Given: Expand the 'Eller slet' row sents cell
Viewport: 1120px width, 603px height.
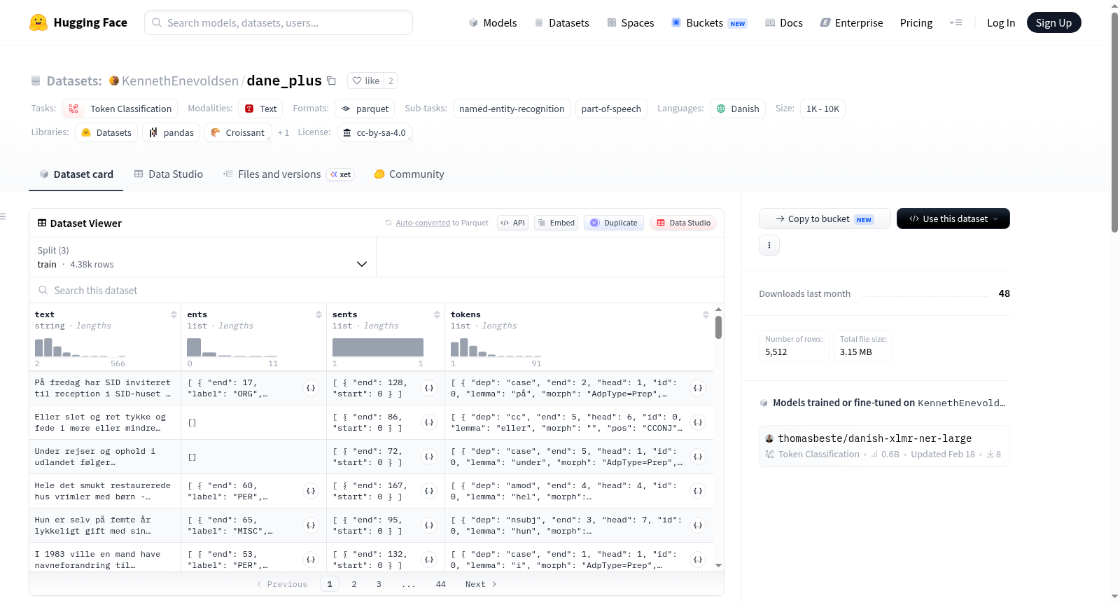Looking at the screenshot, I should coord(429,422).
